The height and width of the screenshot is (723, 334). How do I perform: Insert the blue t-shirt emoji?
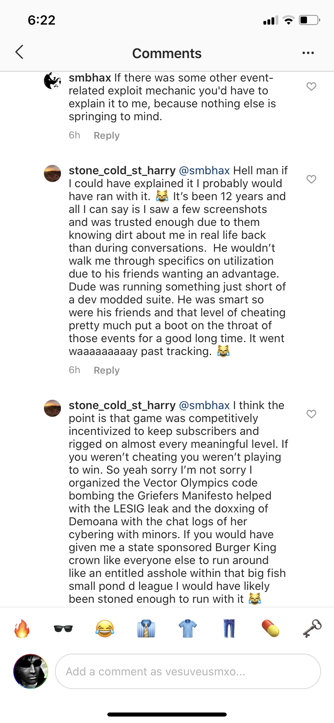tap(188, 629)
